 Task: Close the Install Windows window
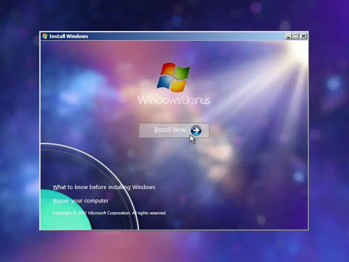click(304, 36)
